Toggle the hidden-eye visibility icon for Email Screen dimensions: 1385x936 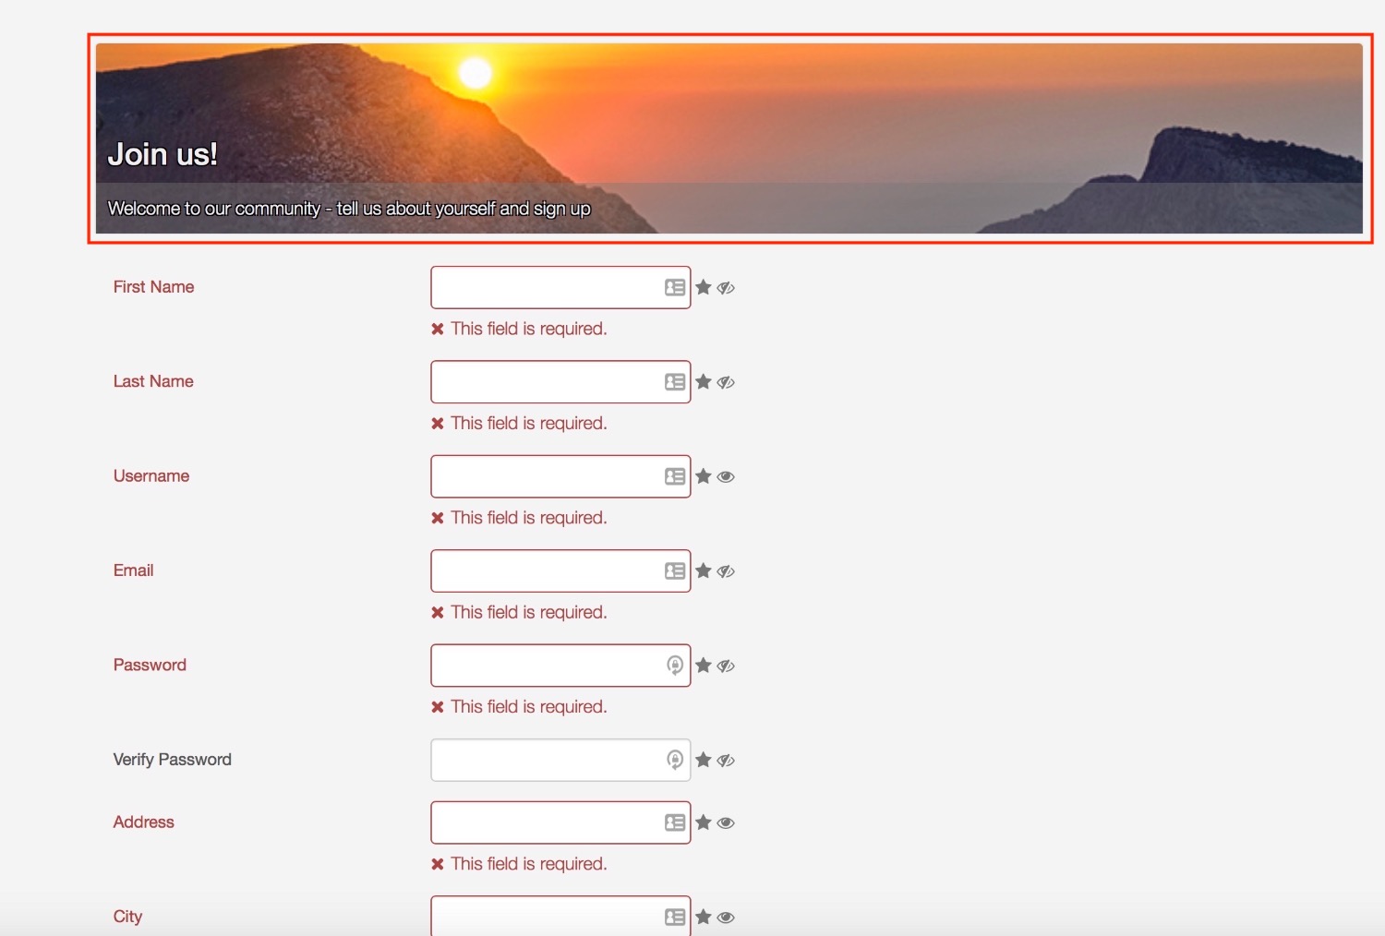726,571
